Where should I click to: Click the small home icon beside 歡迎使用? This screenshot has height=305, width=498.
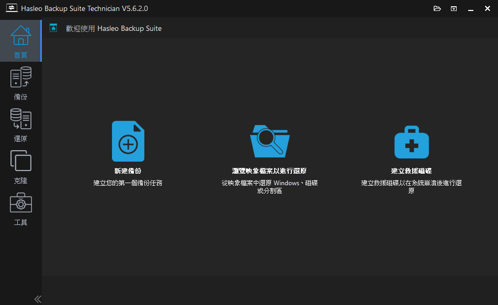click(x=53, y=28)
